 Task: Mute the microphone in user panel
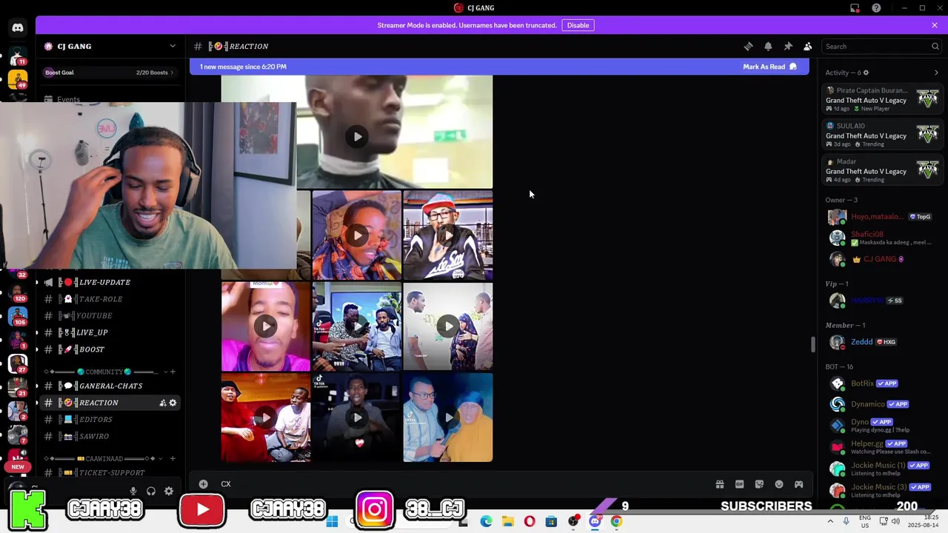(133, 491)
